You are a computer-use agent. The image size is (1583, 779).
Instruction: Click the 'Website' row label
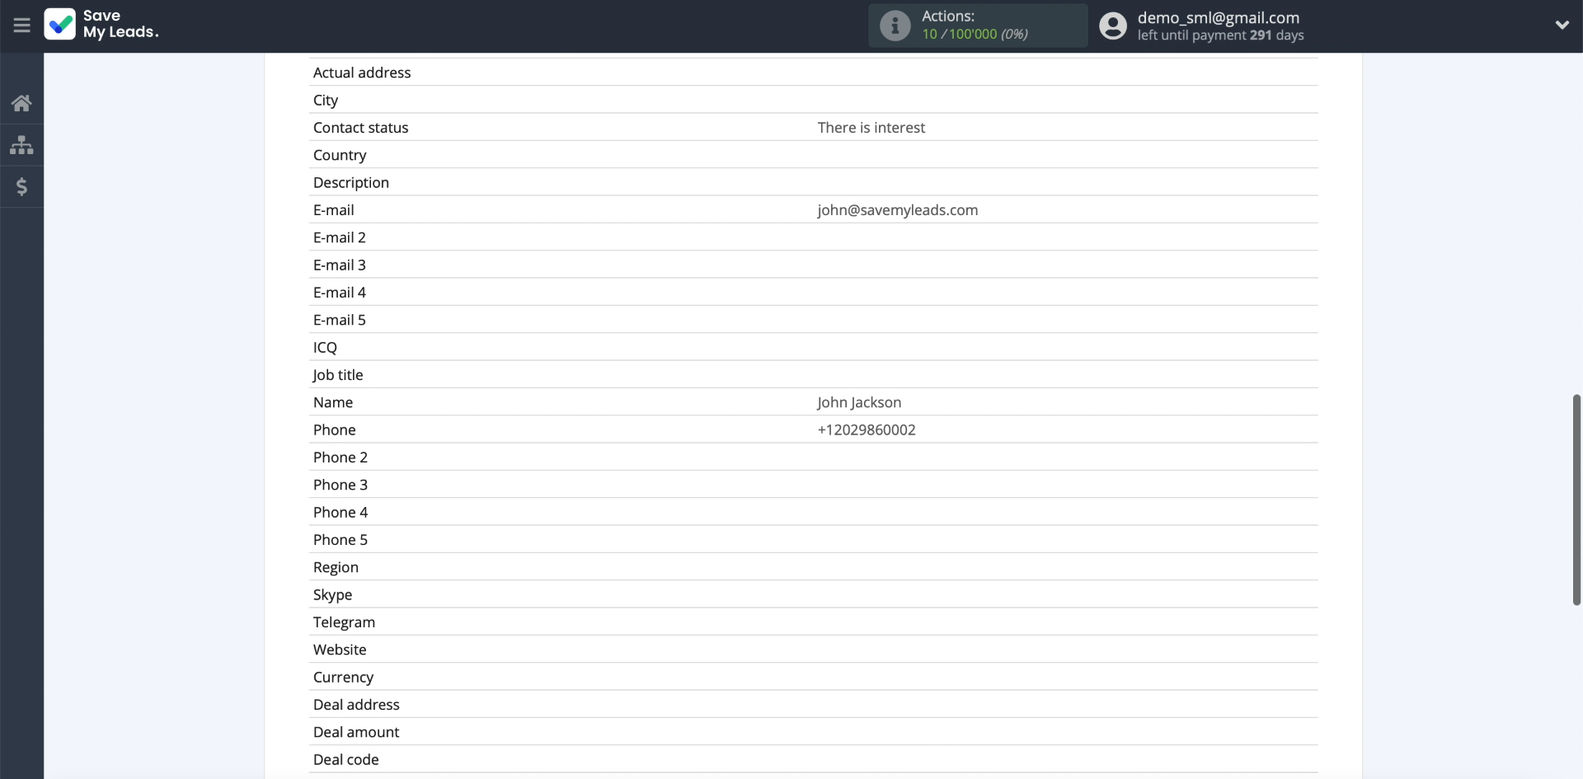click(339, 650)
